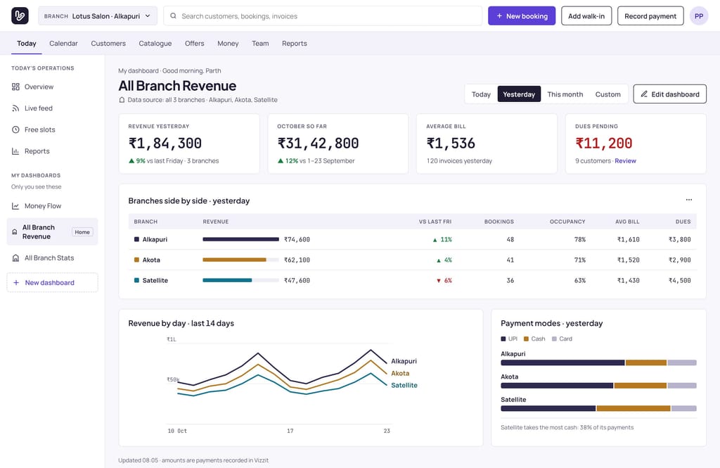Click the Vizzit logo icon

[x=20, y=15]
